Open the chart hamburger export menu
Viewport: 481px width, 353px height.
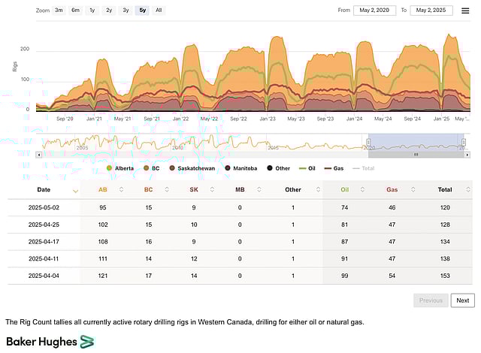click(x=465, y=10)
